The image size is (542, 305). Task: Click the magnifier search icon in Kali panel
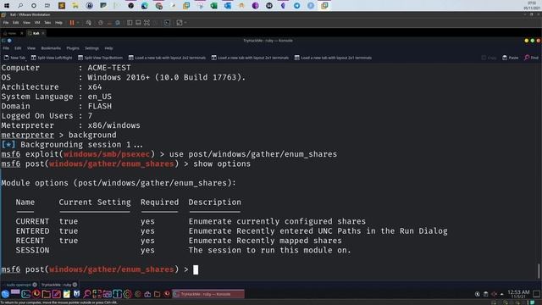click(x=86, y=294)
